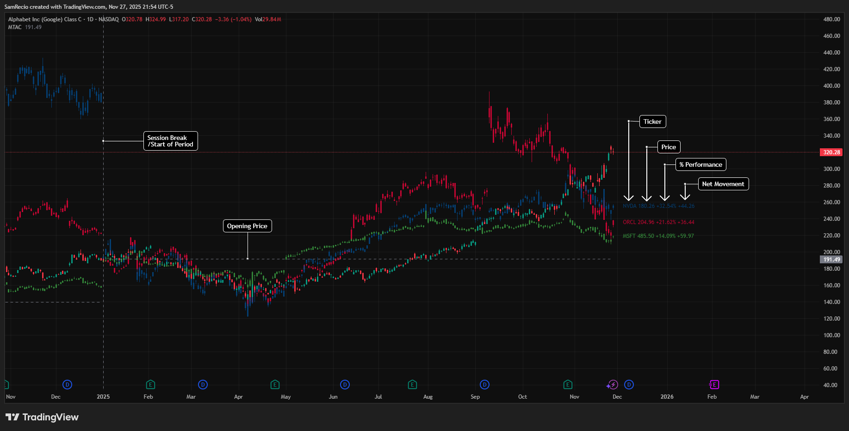Viewport: 849px width, 431px height.
Task: Click the dividend marker above Mar
Action: (203, 384)
